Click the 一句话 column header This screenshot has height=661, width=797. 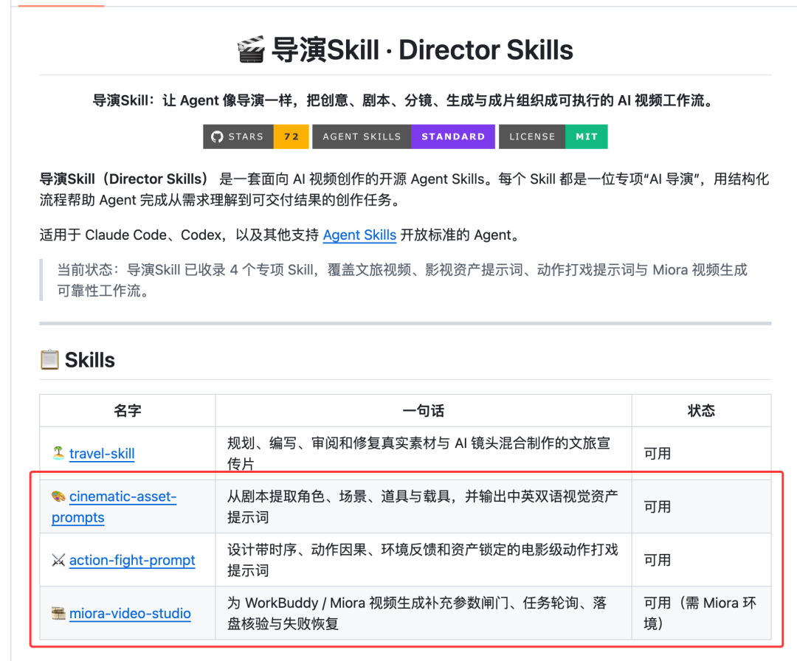pyautogui.click(x=424, y=410)
